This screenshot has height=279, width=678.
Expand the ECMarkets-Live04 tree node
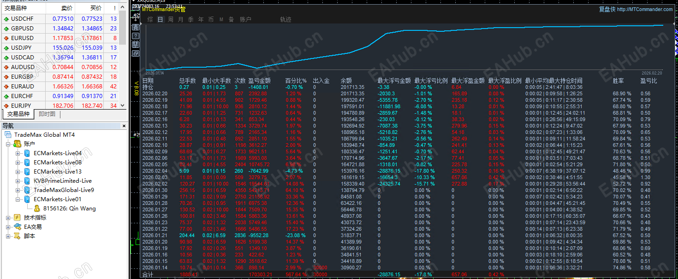coord(18,153)
